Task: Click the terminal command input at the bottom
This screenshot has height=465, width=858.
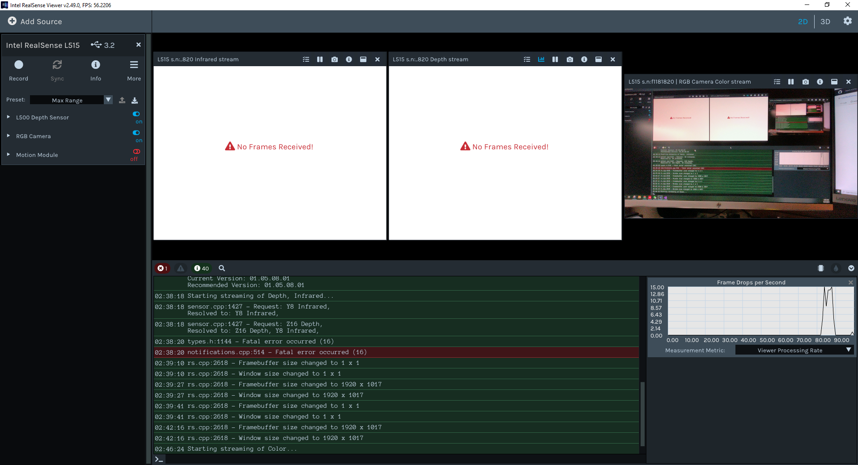Action: (x=159, y=459)
